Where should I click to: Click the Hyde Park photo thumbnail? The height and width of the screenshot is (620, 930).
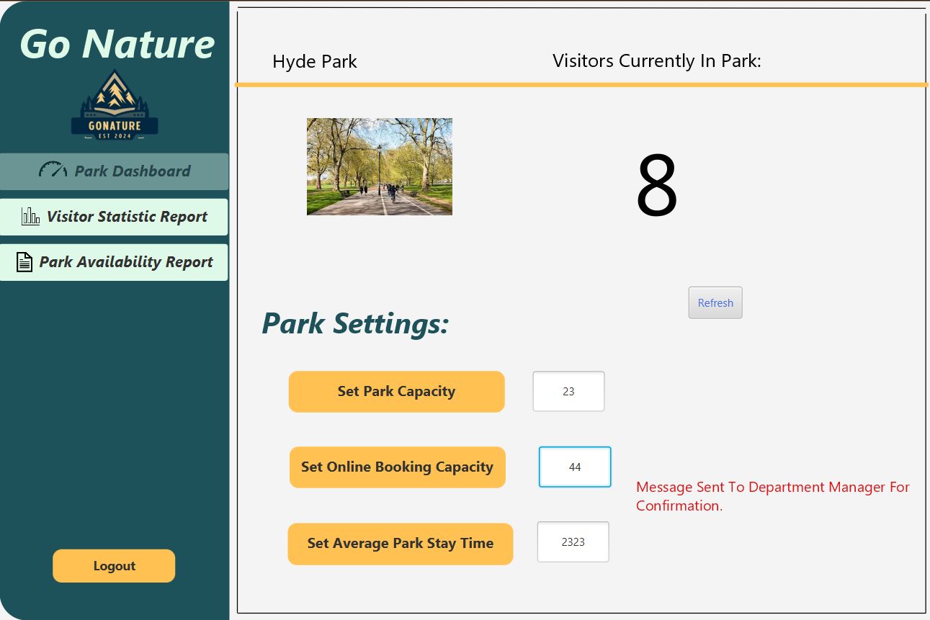coord(380,166)
